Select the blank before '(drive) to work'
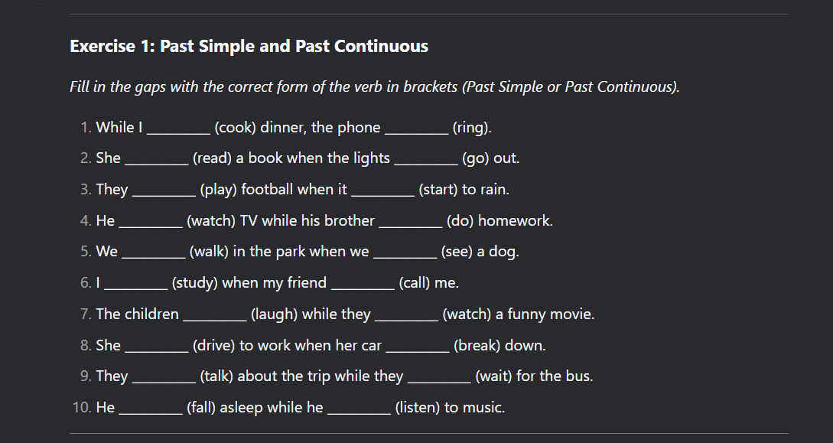This screenshot has height=443, width=833. (156, 347)
